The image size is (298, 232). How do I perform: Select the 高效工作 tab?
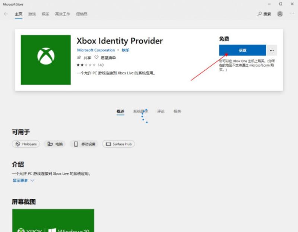point(63,14)
